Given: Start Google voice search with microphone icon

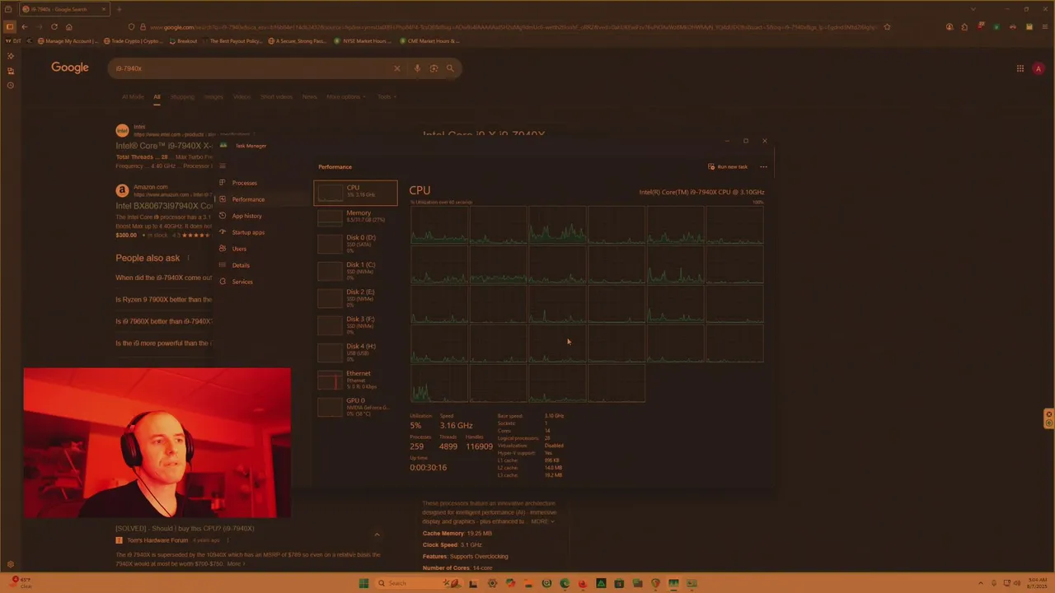Looking at the screenshot, I should click(417, 68).
